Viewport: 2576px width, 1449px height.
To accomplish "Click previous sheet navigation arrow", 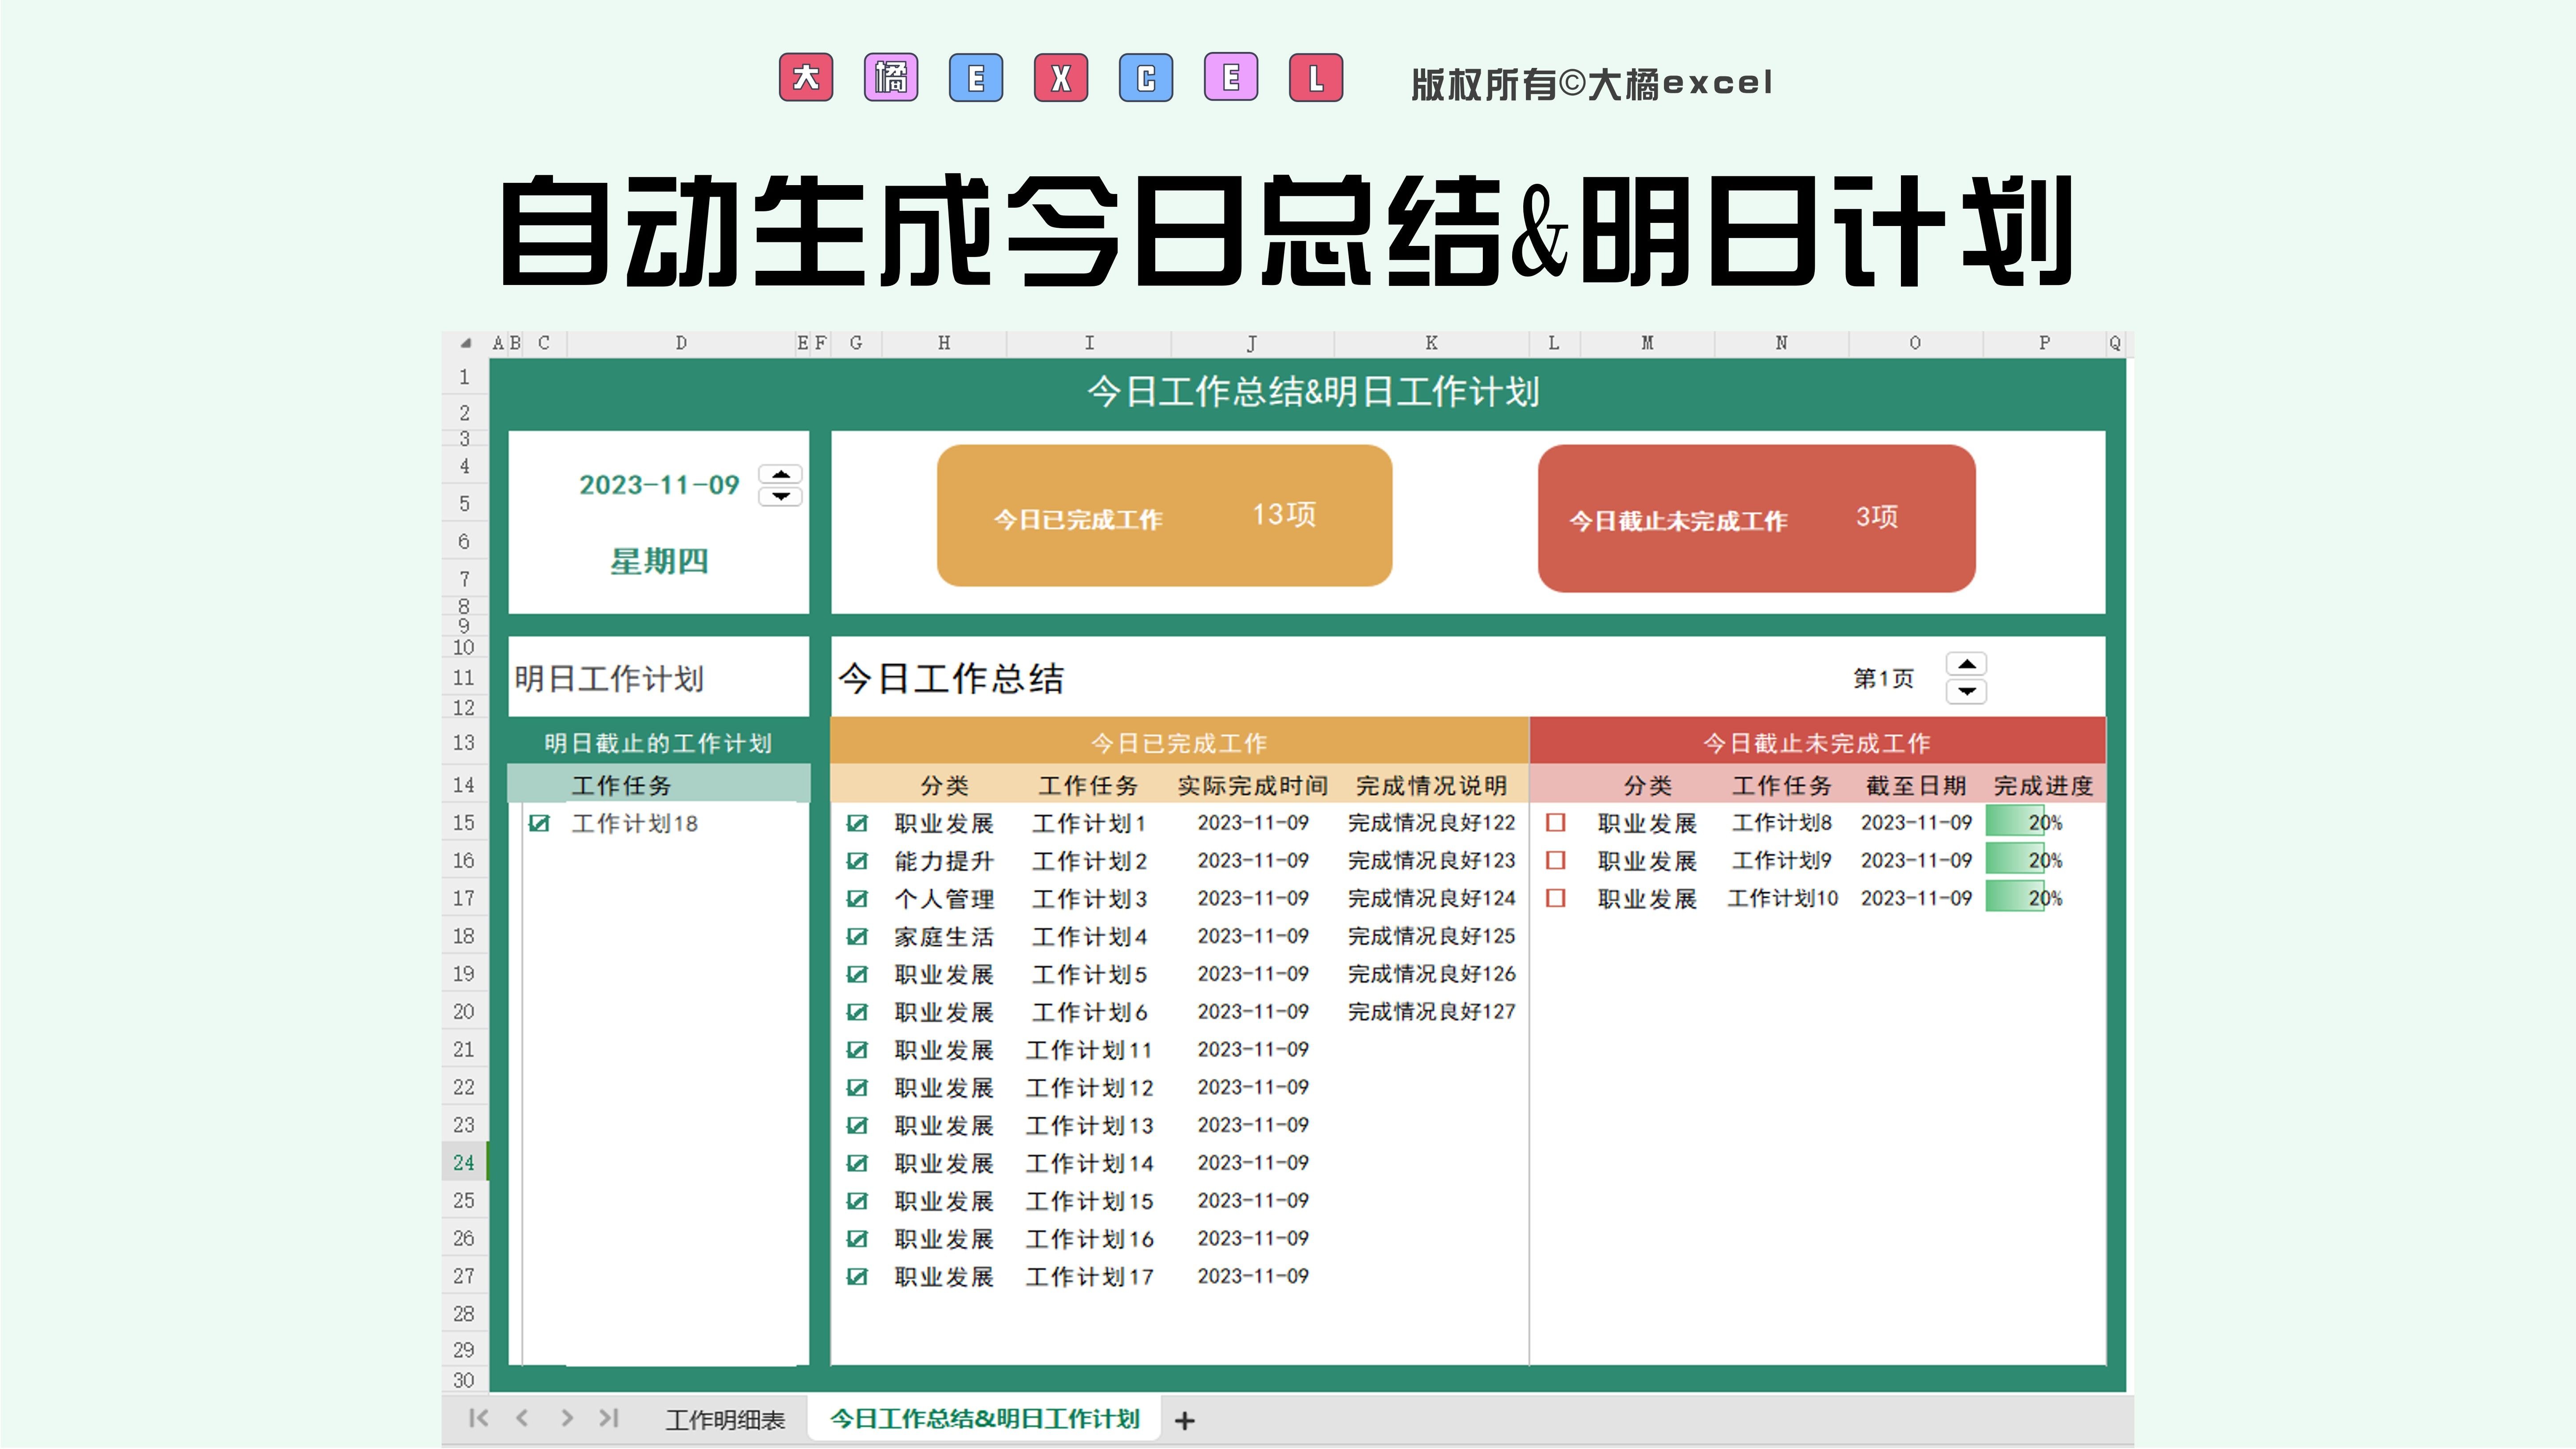I will pyautogui.click(x=522, y=1418).
